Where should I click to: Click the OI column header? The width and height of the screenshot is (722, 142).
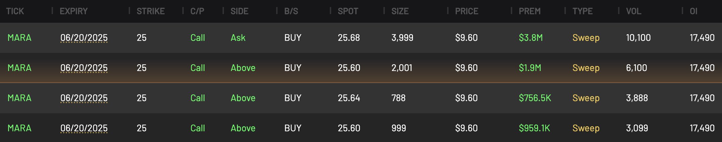pos(694,11)
